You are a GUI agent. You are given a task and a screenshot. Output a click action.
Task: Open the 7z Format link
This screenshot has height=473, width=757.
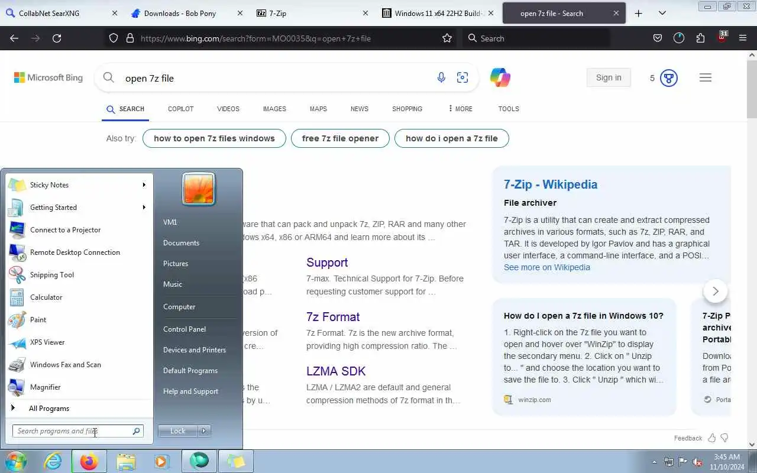coord(333,317)
